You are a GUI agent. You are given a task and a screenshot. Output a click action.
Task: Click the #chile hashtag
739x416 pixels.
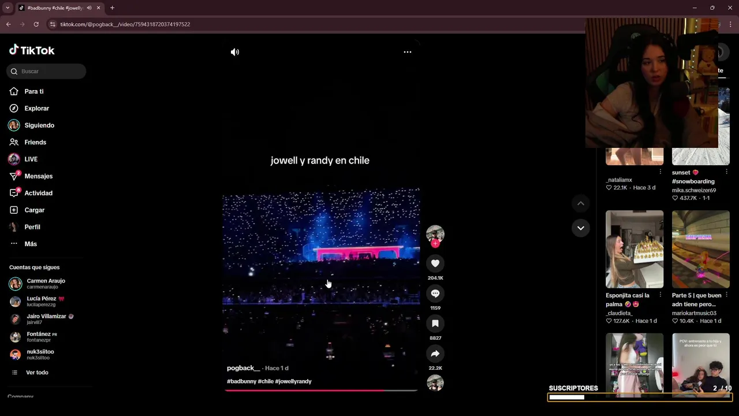pyautogui.click(x=266, y=381)
